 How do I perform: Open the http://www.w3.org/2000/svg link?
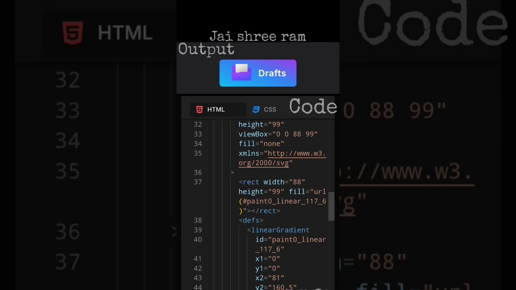click(282, 158)
